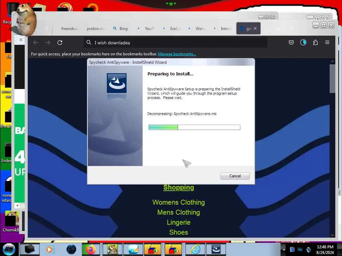342x256 pixels.
Task: Switch to the Inter tab
Action: coord(223,29)
